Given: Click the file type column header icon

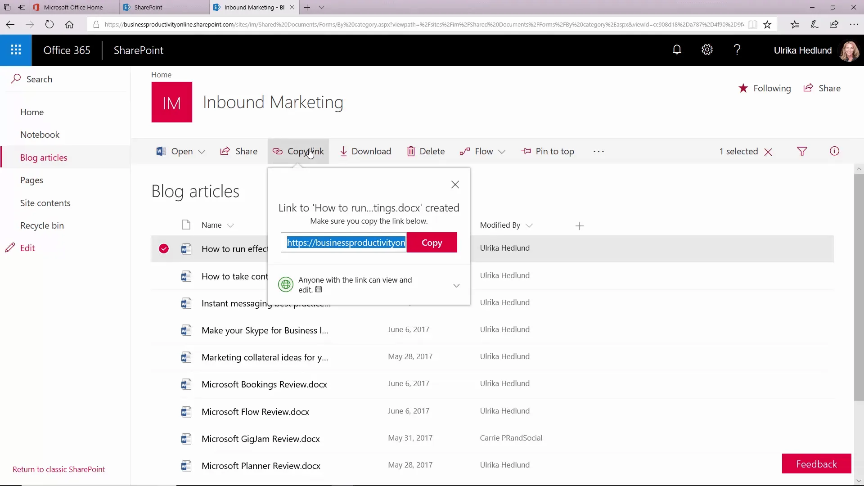Looking at the screenshot, I should [186, 225].
